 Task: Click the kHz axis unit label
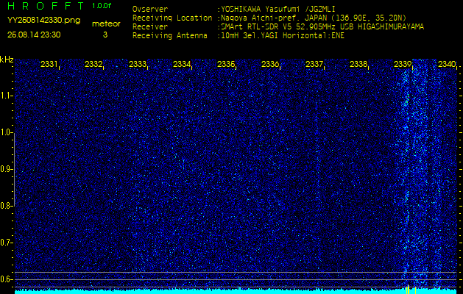[x=7, y=60]
